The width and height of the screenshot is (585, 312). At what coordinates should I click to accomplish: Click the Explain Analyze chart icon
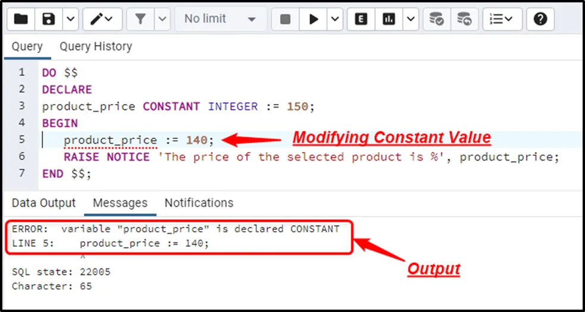coord(389,19)
